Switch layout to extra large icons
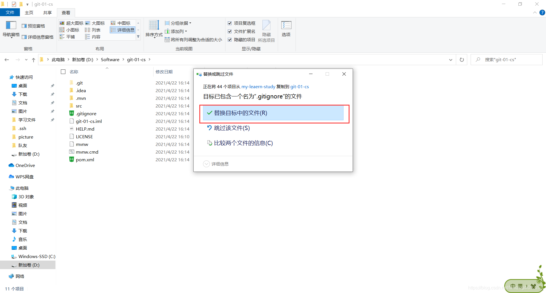 [x=71, y=23]
